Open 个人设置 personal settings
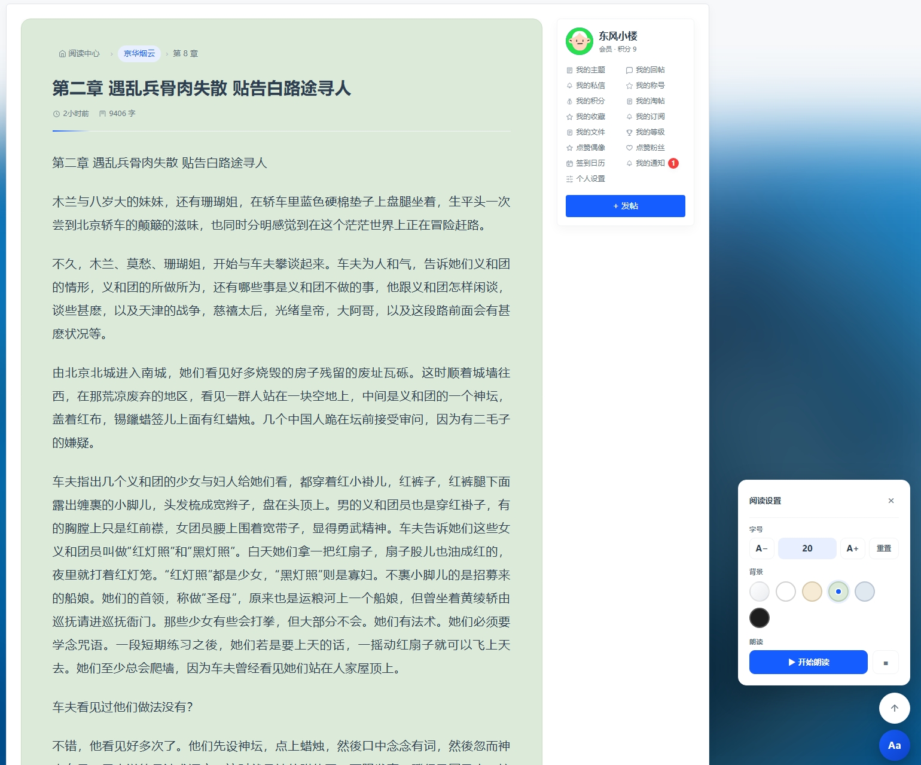This screenshot has height=765, width=921. click(586, 179)
